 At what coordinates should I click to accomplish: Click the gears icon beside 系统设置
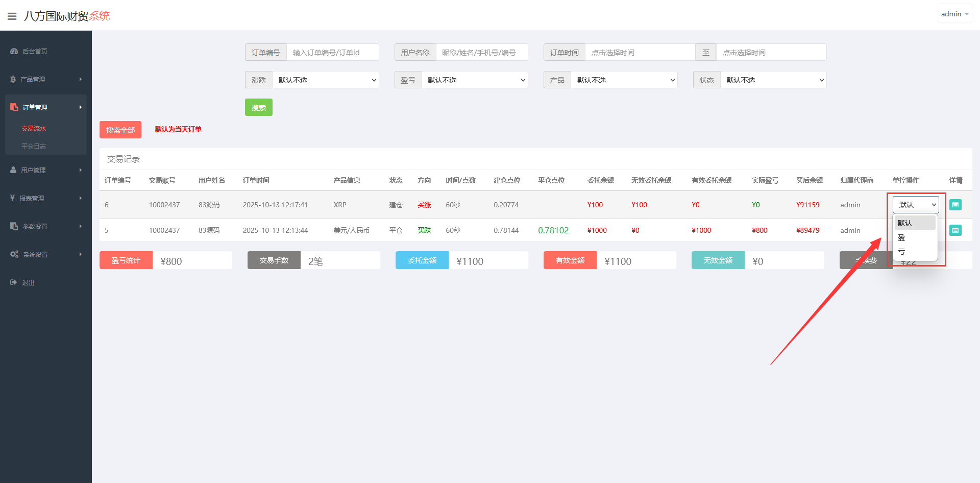[14, 254]
